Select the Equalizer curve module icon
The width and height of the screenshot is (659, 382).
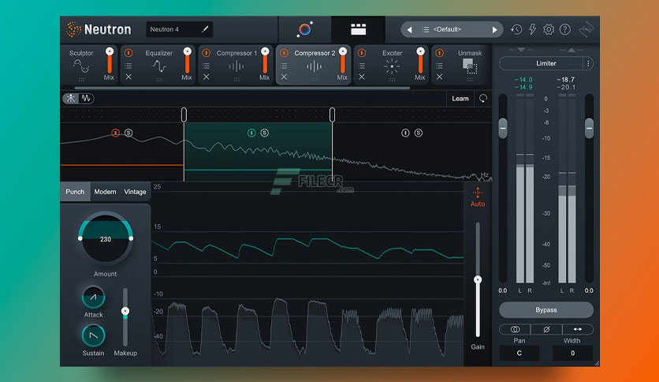coord(159,66)
